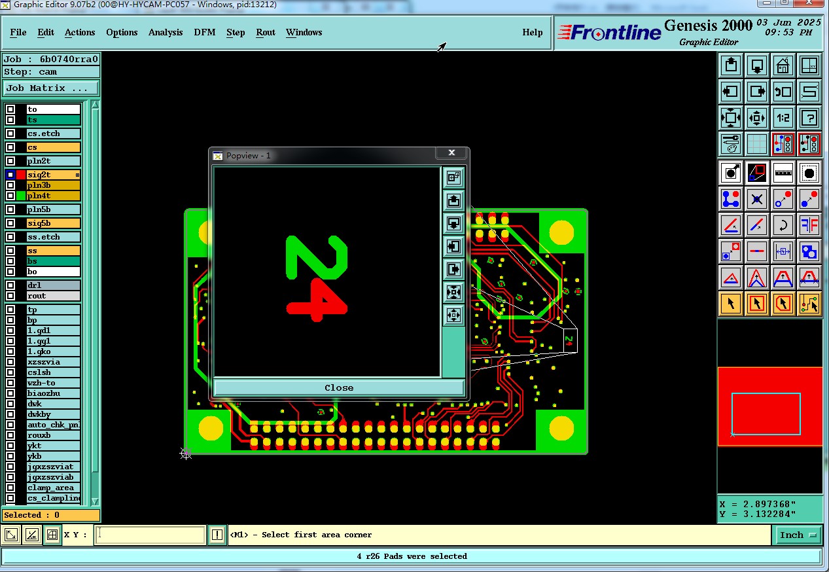Image resolution: width=829 pixels, height=572 pixels.
Task: Toggle the checkbox for layer biaozhu
Action: pos(10,393)
